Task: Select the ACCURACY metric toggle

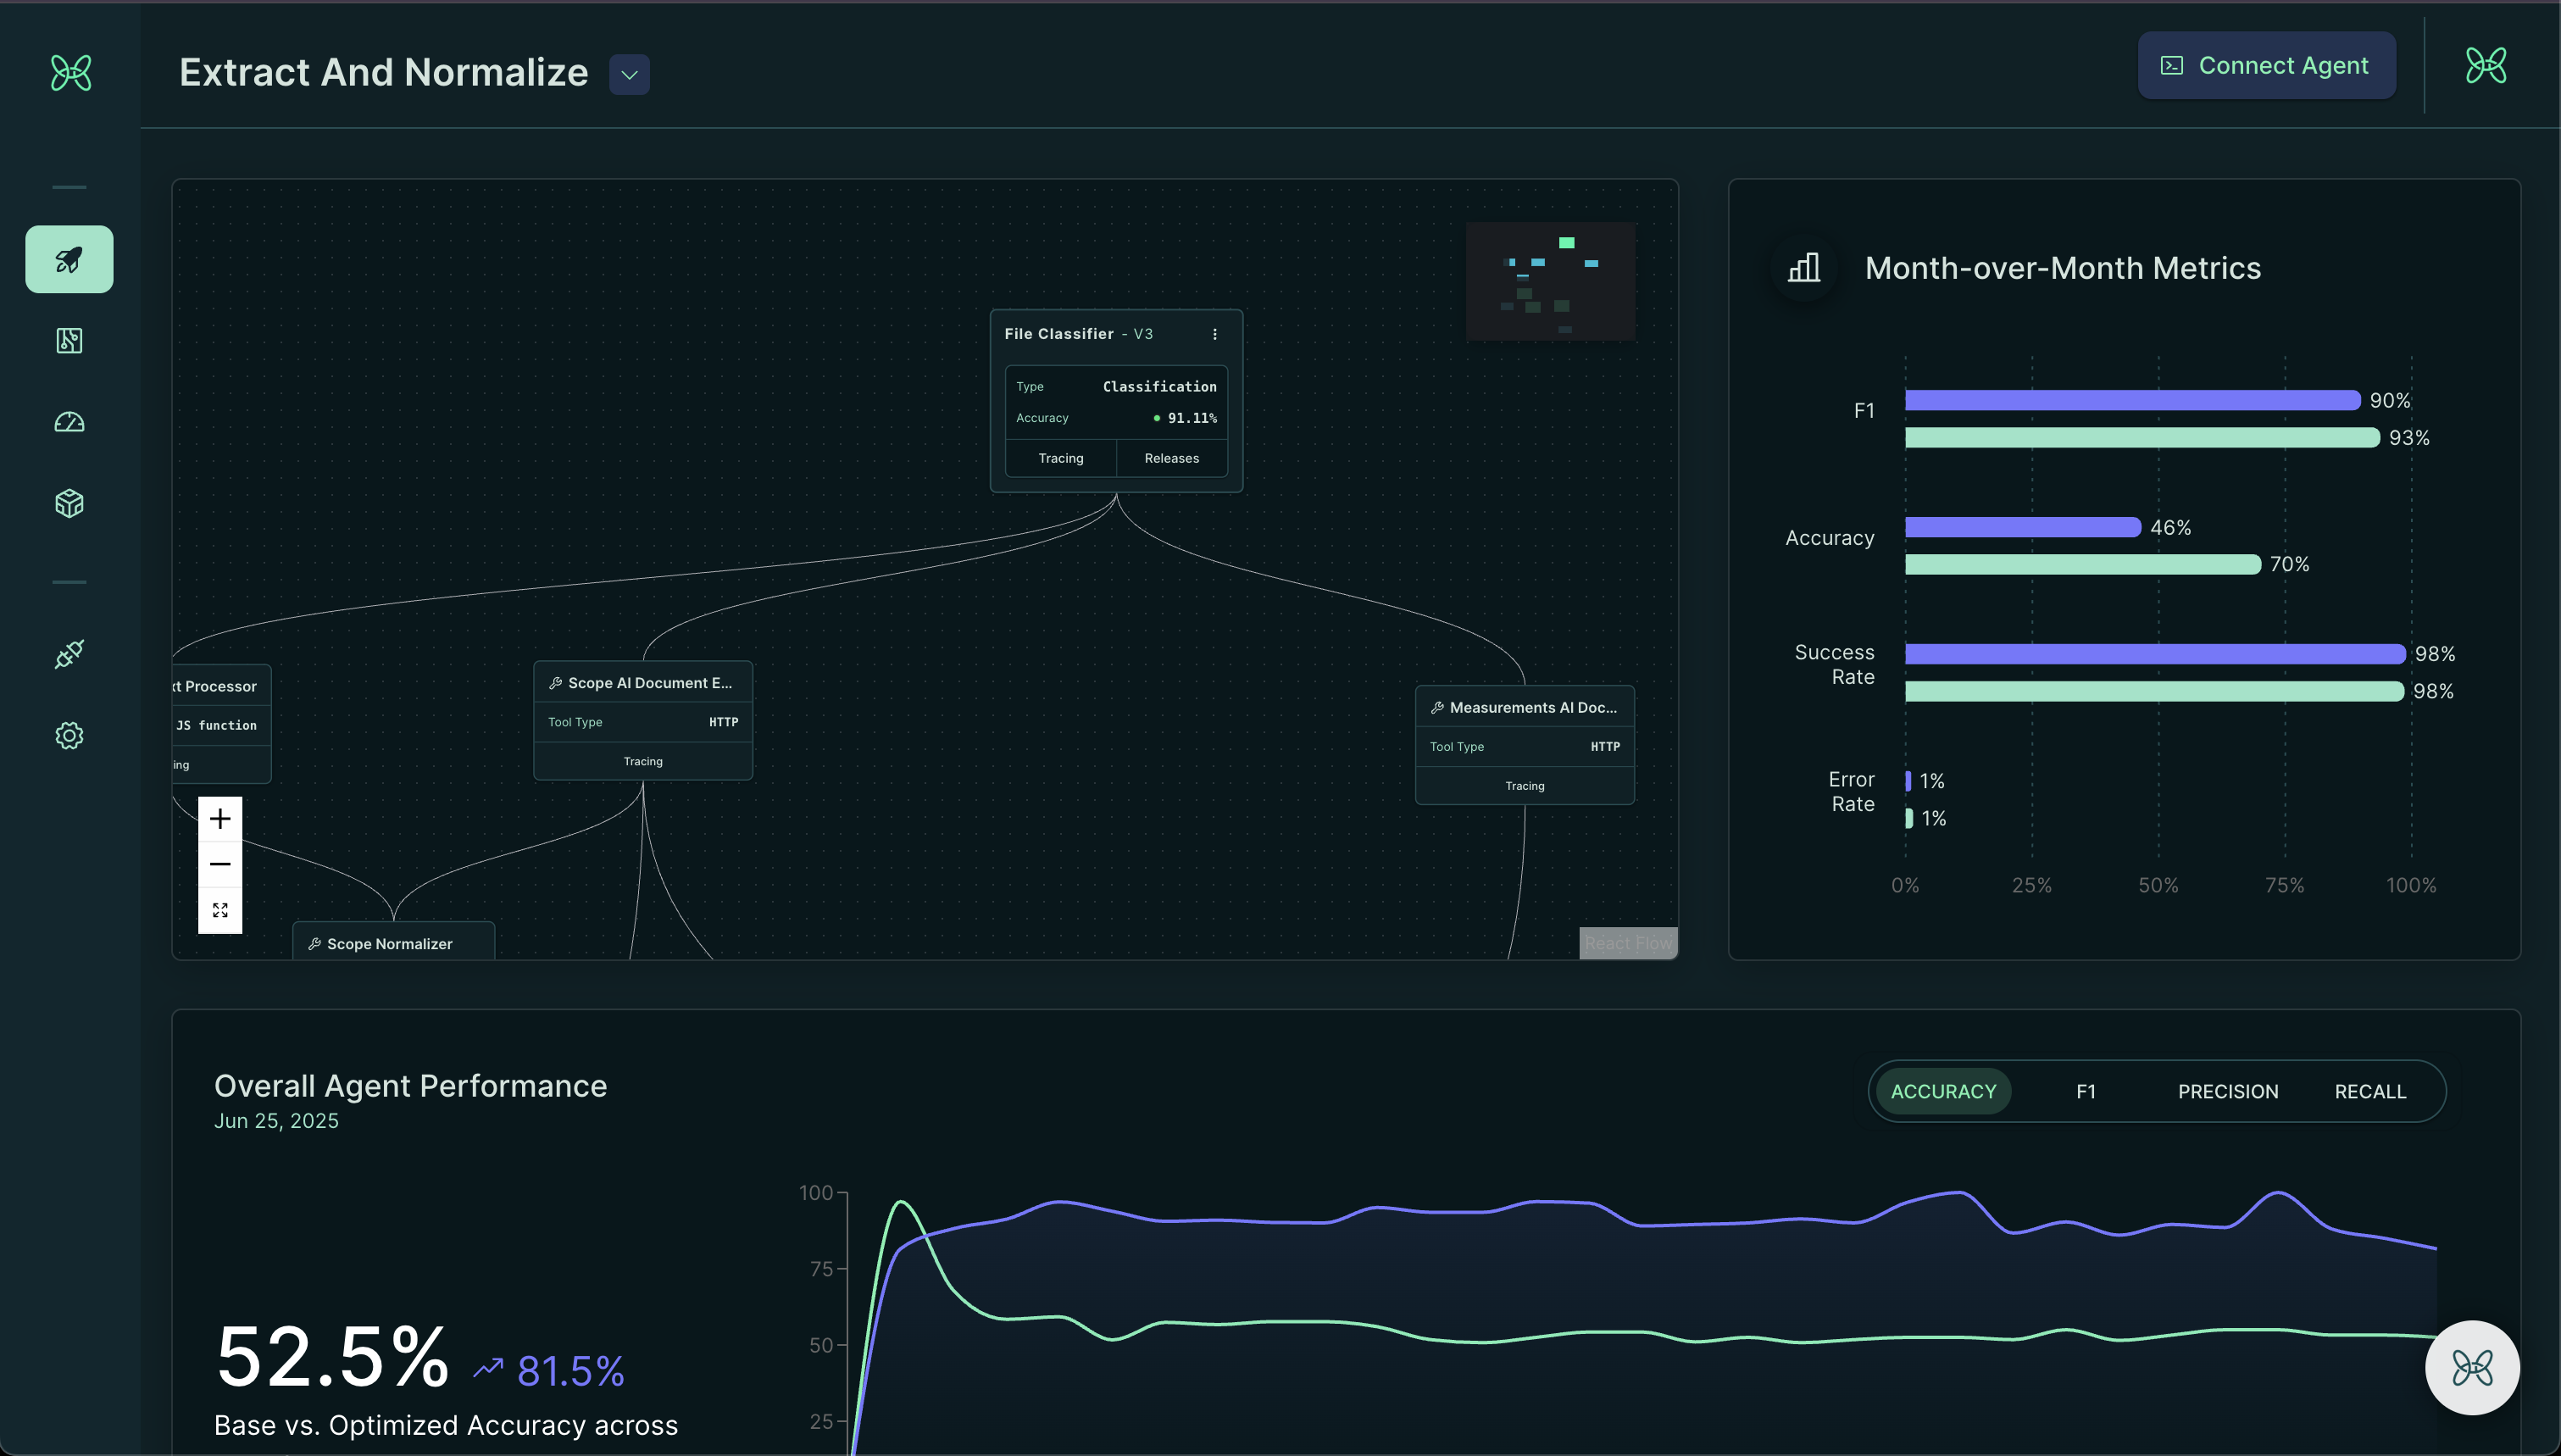Action: pos(1942,1091)
